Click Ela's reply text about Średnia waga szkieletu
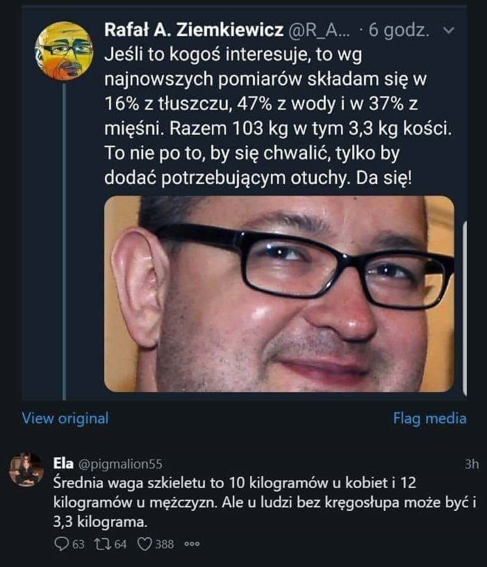Viewport: 487px width, 567px height. click(265, 502)
